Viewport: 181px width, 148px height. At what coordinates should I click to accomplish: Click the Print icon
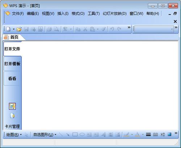49,29
